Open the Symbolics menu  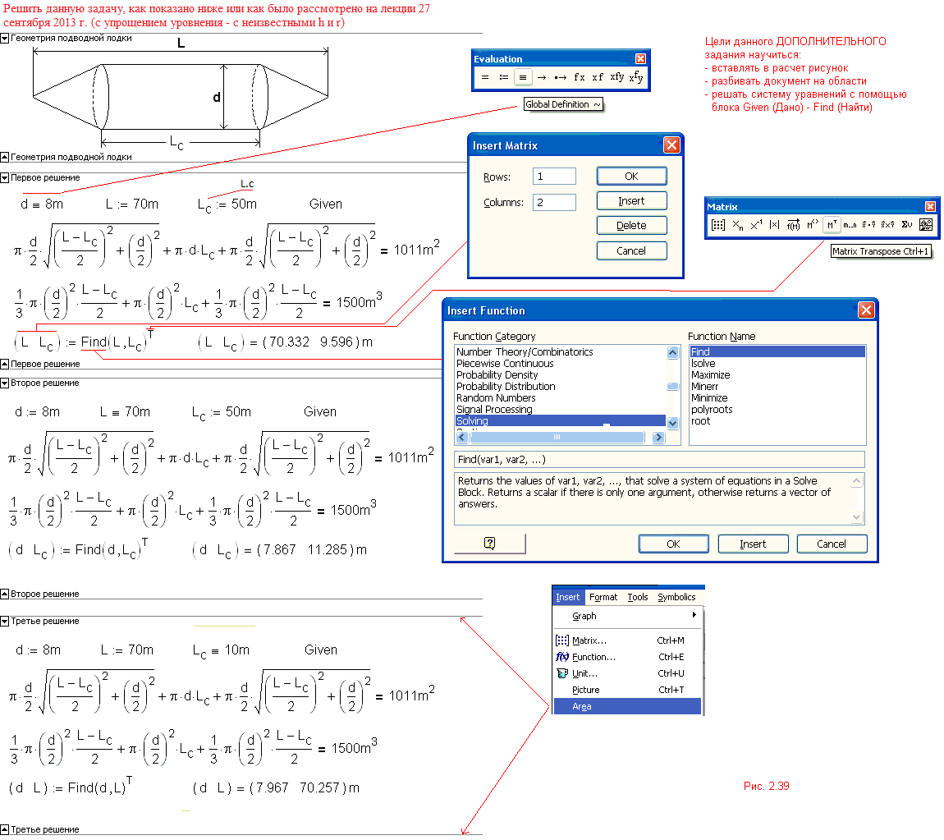click(676, 597)
